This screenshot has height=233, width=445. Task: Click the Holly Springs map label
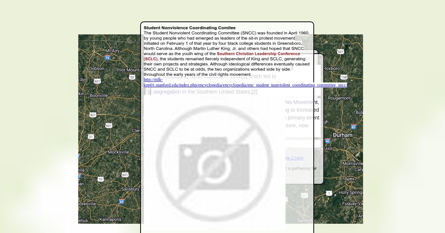351,193
